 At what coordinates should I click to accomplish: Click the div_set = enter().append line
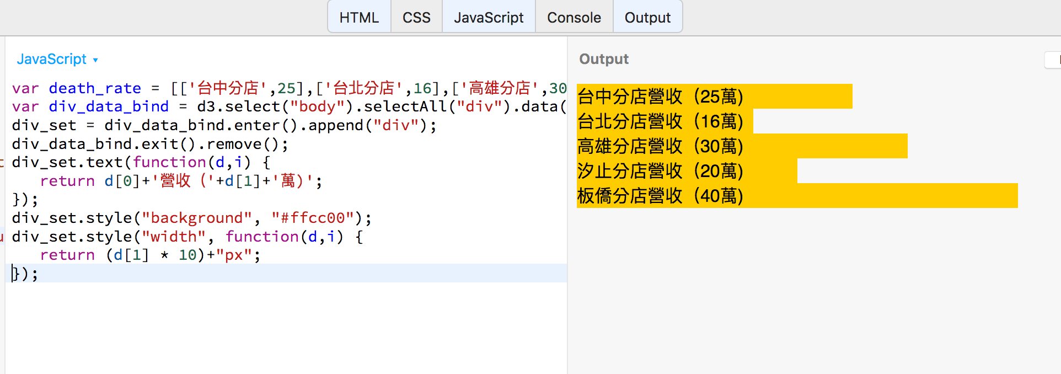coord(224,125)
